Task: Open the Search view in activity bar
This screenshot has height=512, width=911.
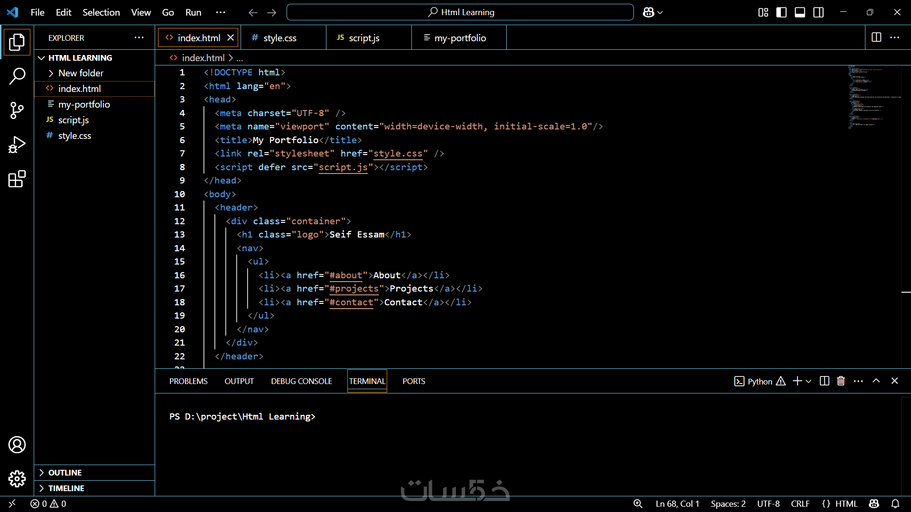Action: pos(17,76)
